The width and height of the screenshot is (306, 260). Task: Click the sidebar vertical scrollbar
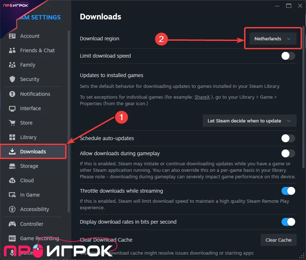pos(69,122)
